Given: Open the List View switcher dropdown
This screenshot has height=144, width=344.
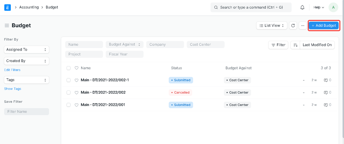Looking at the screenshot, I should point(272,25).
